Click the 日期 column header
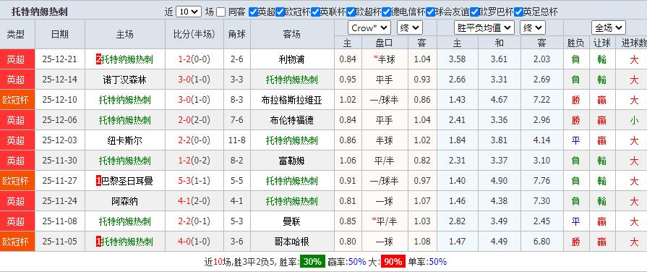Screen dimensions: 647x272 [60, 34]
